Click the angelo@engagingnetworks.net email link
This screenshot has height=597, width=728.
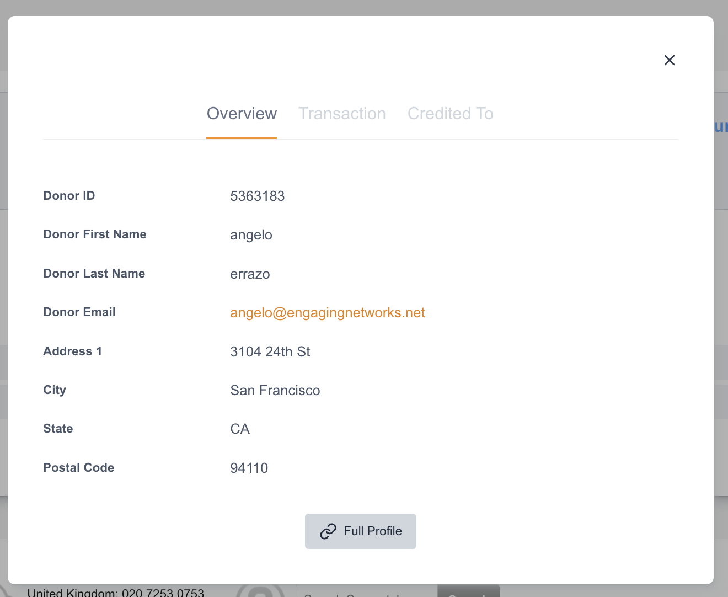pyautogui.click(x=327, y=313)
